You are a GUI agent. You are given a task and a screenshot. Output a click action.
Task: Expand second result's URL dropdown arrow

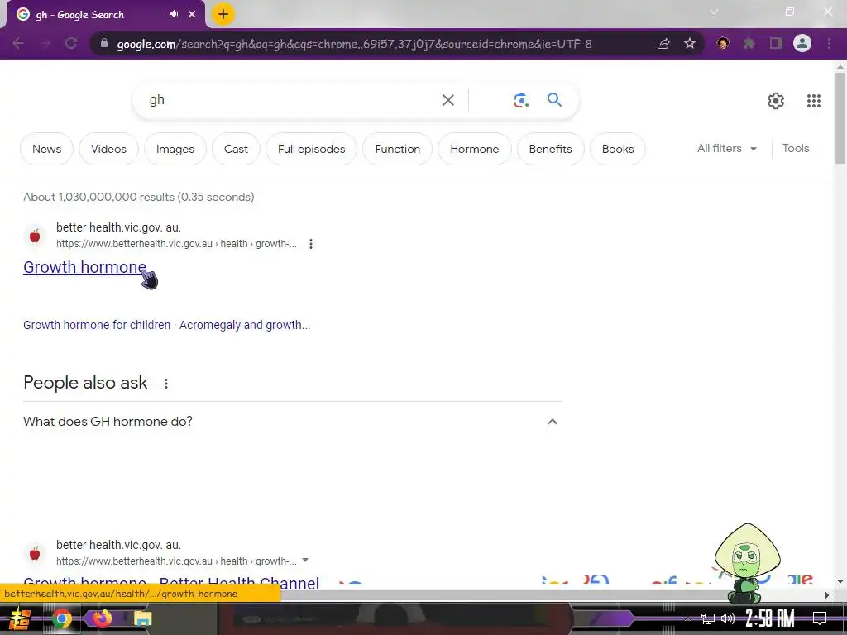pyautogui.click(x=305, y=561)
